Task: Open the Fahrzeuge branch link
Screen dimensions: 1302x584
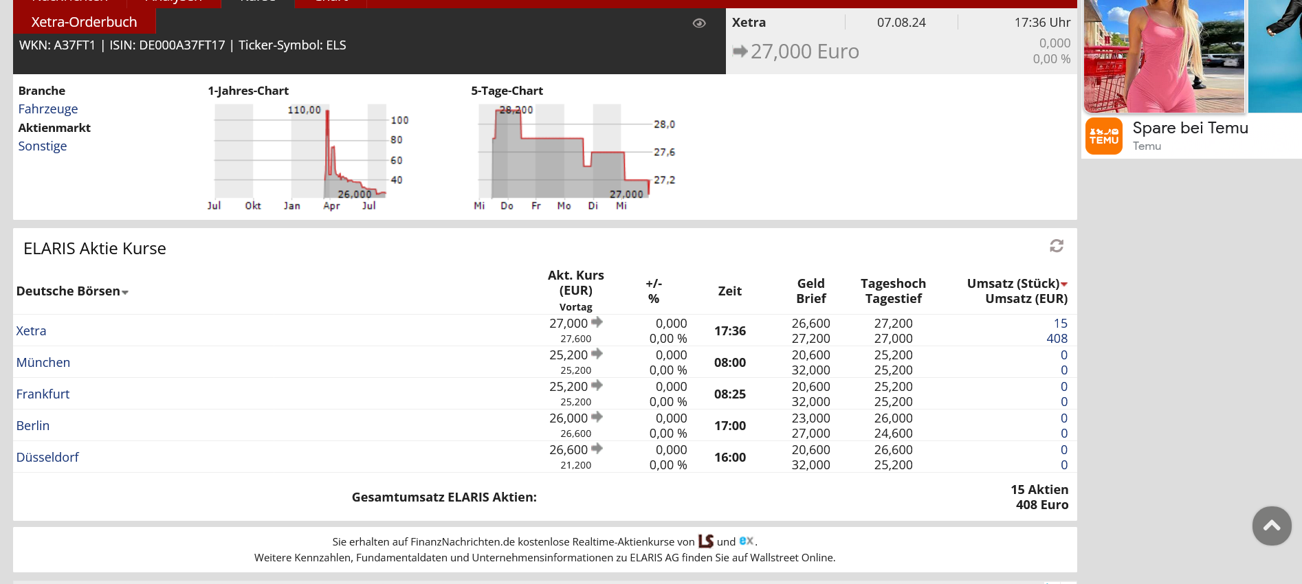Action: [48, 109]
